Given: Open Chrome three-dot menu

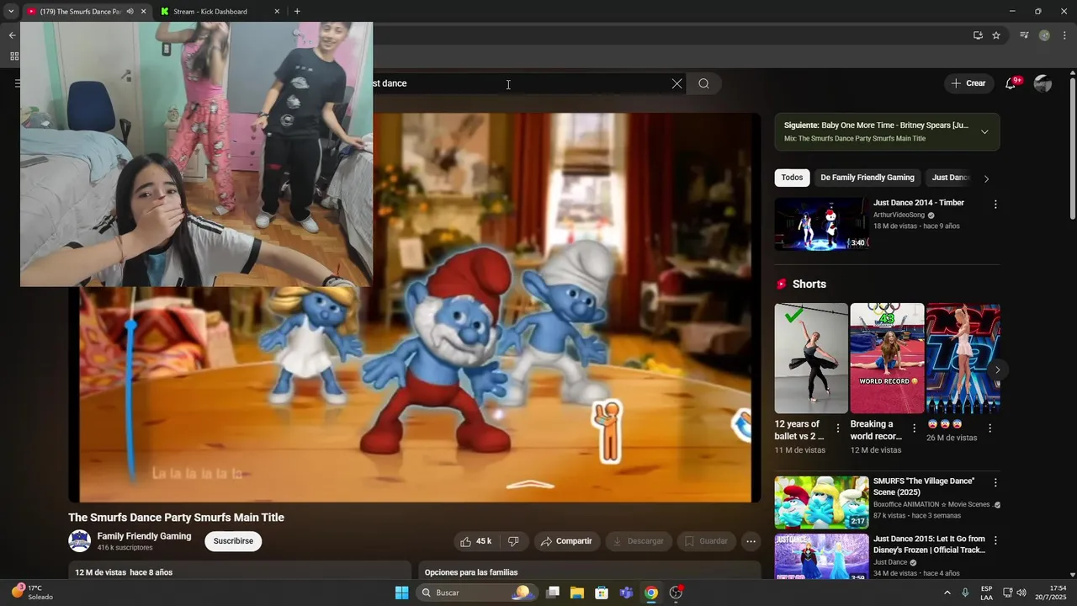Looking at the screenshot, I should click(1064, 35).
